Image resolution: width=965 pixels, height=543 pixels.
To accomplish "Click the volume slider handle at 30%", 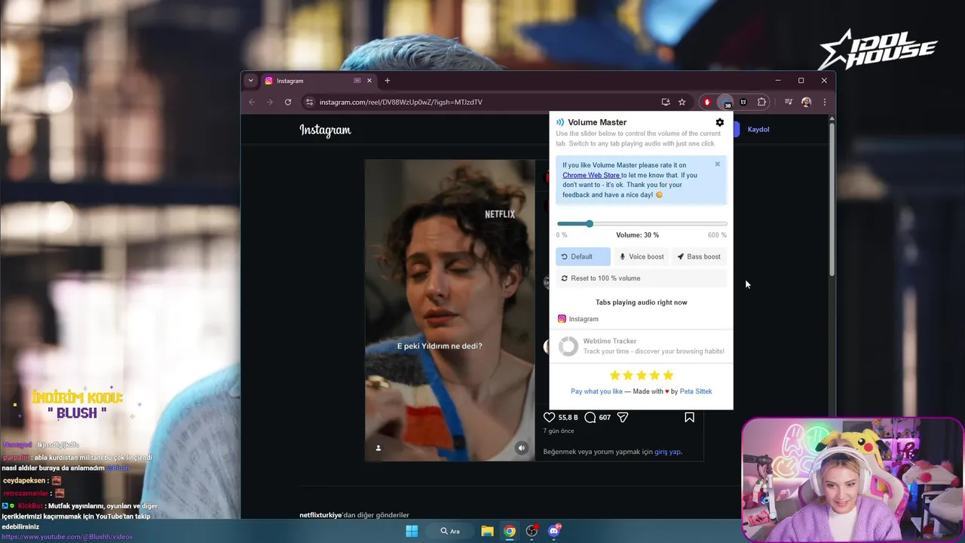I will point(590,223).
